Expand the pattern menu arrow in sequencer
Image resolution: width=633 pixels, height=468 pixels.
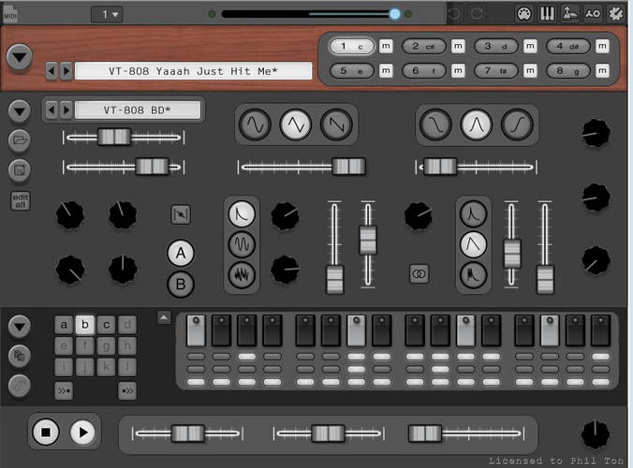[20, 326]
